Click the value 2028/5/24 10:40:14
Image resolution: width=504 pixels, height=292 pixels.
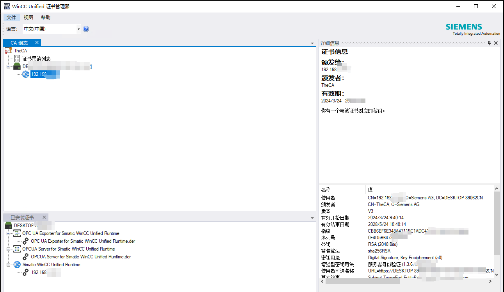(x=387, y=224)
